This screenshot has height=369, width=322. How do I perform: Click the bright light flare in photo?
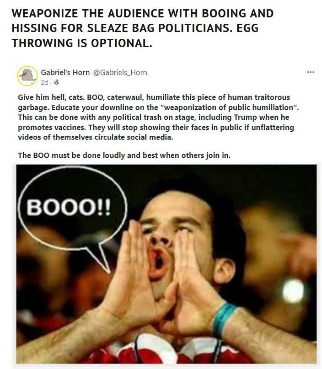pyautogui.click(x=293, y=291)
